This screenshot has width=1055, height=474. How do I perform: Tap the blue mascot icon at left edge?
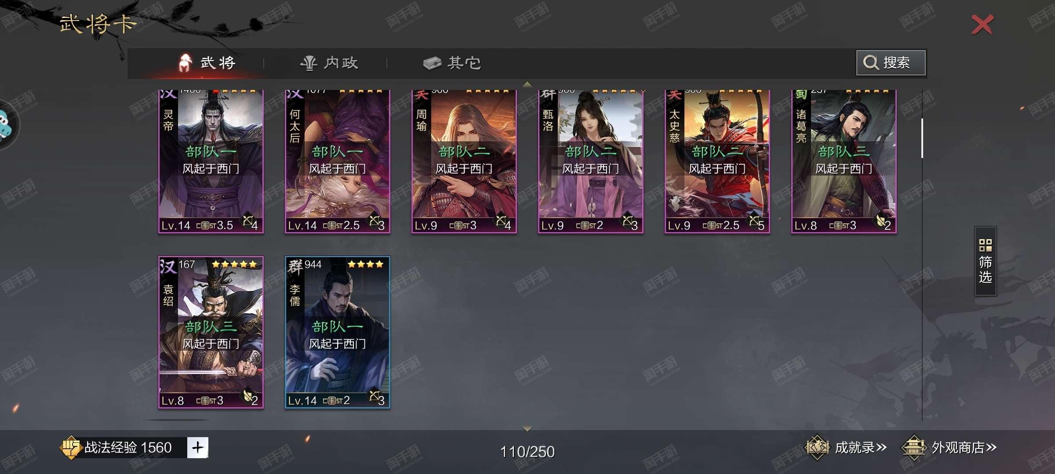tap(6, 125)
